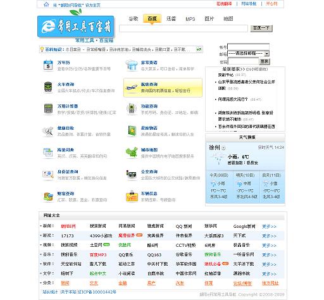
Task: Expand the 徐州 city selector arrow
Action: (x=223, y=148)
